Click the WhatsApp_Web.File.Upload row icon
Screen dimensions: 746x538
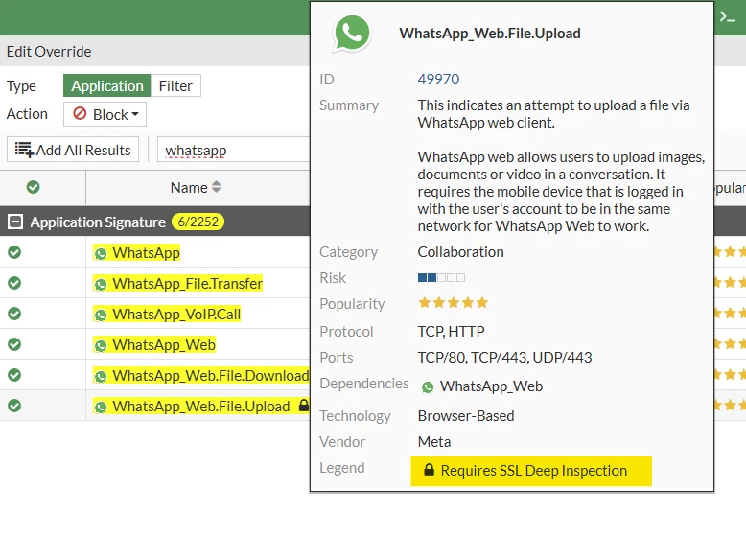click(x=101, y=408)
